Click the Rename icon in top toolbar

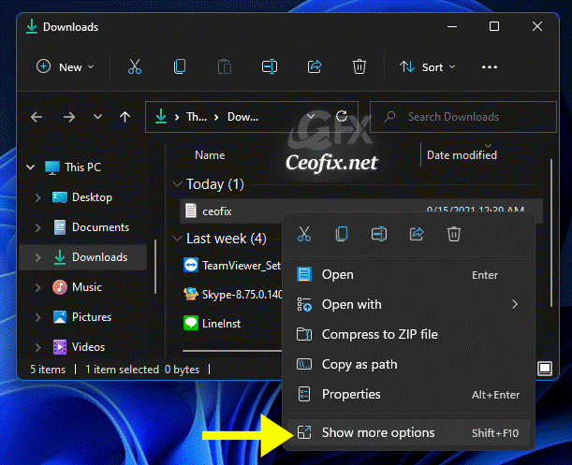coord(270,67)
